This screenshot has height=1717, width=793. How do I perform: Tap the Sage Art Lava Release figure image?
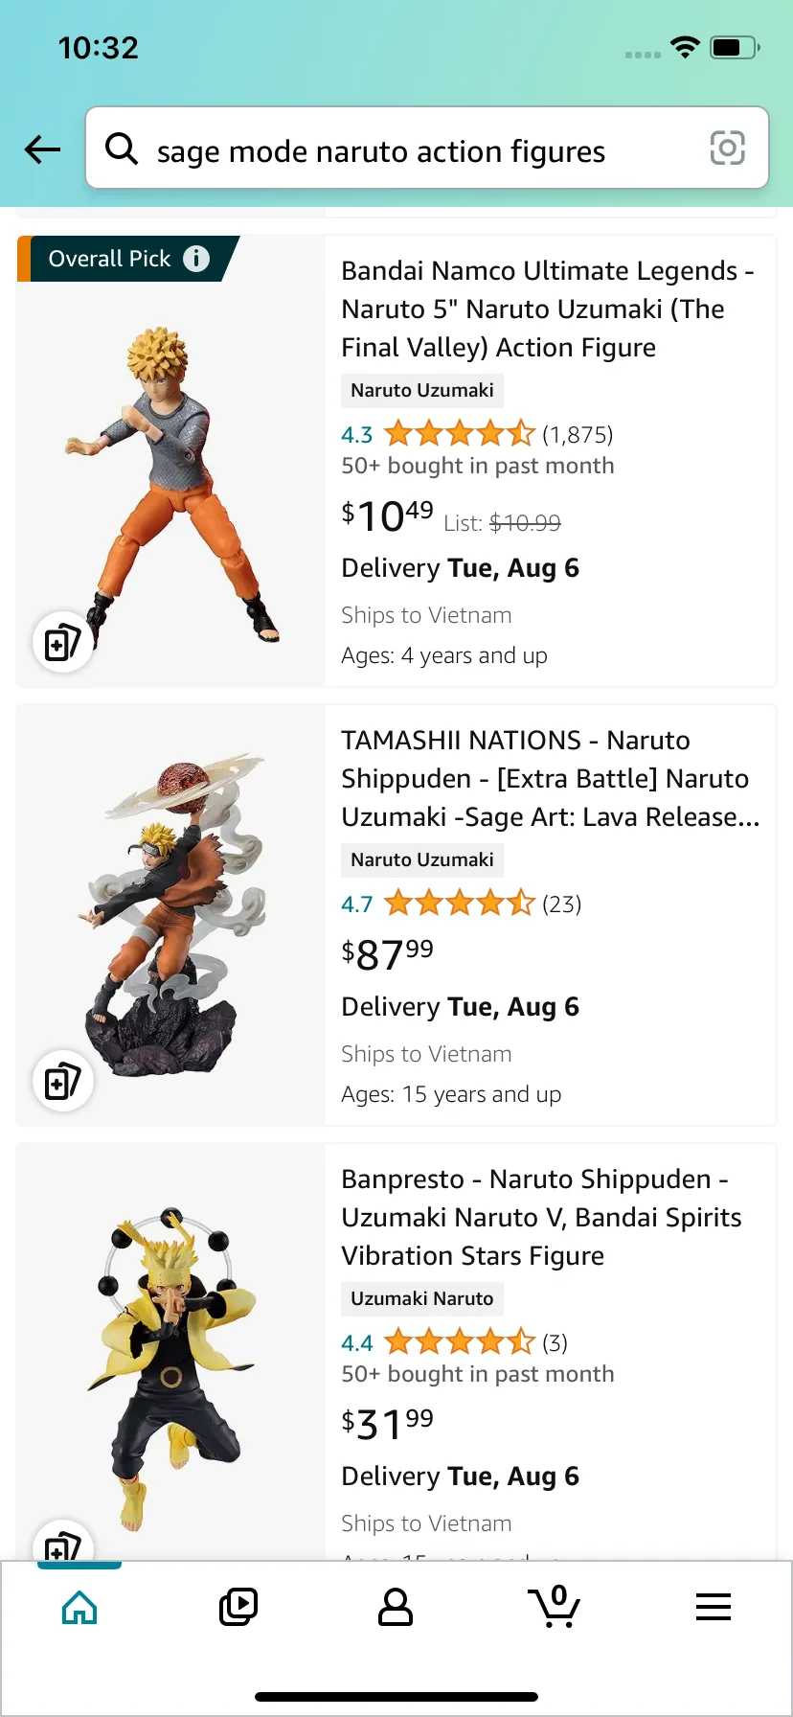point(172,915)
